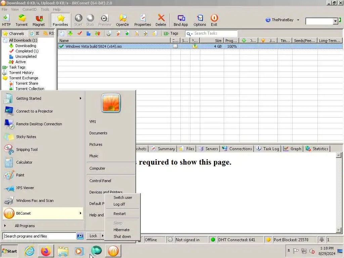Expand the BitComet jump list arrow
Screen dimensions: 344x258
click(81, 213)
